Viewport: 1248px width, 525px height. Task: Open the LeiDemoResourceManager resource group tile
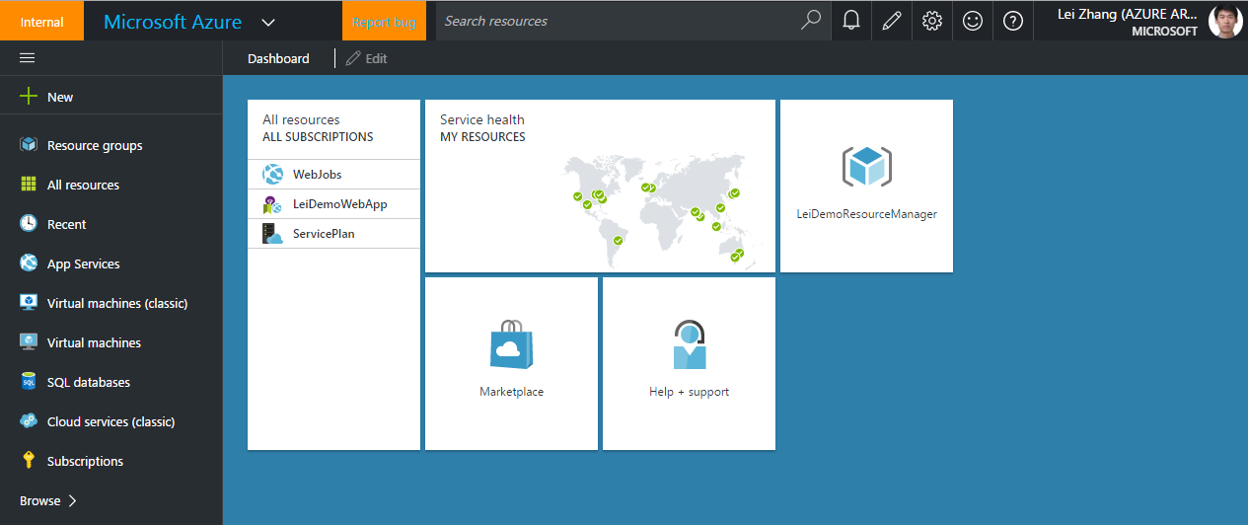click(866, 186)
